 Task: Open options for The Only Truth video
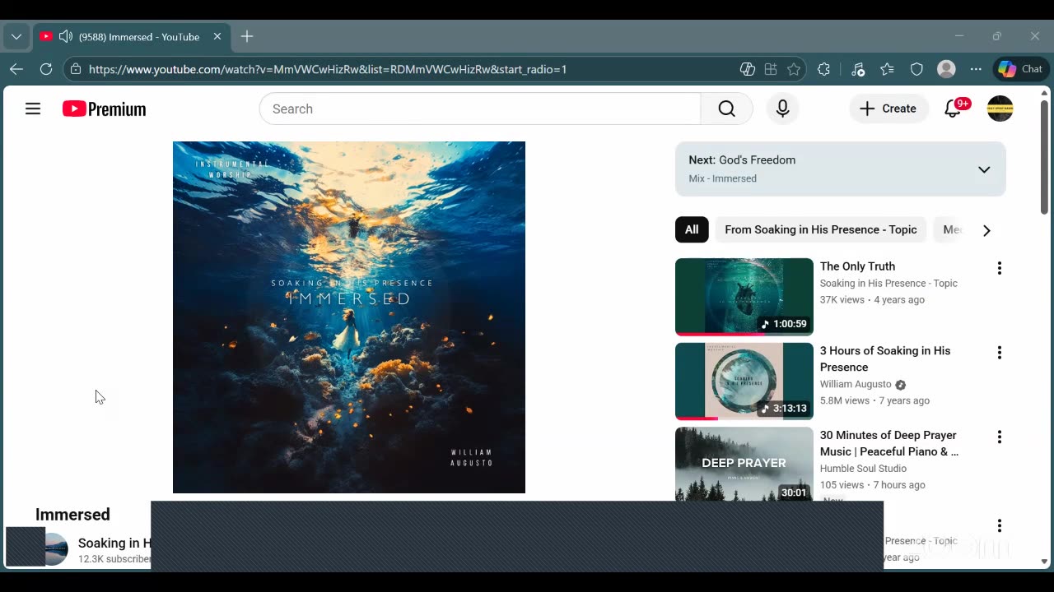(999, 268)
